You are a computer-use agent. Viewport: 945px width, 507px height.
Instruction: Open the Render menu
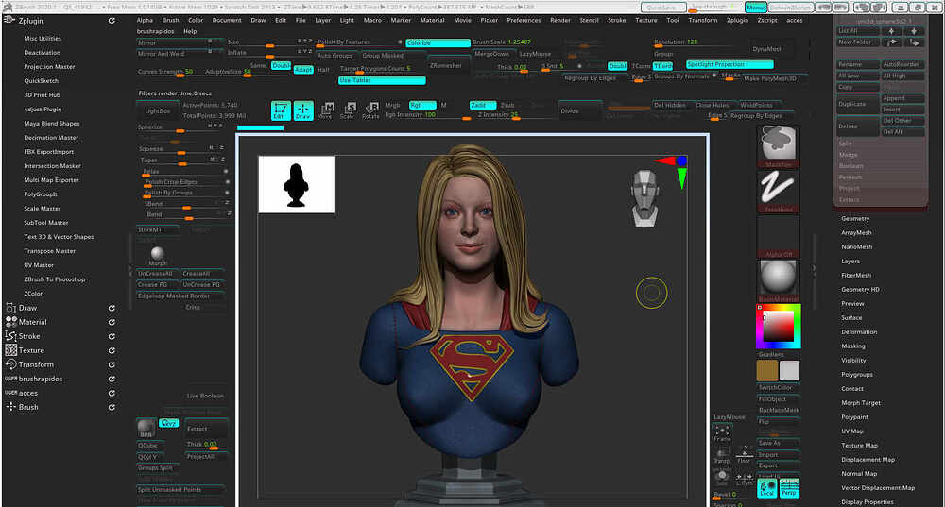[x=559, y=20]
